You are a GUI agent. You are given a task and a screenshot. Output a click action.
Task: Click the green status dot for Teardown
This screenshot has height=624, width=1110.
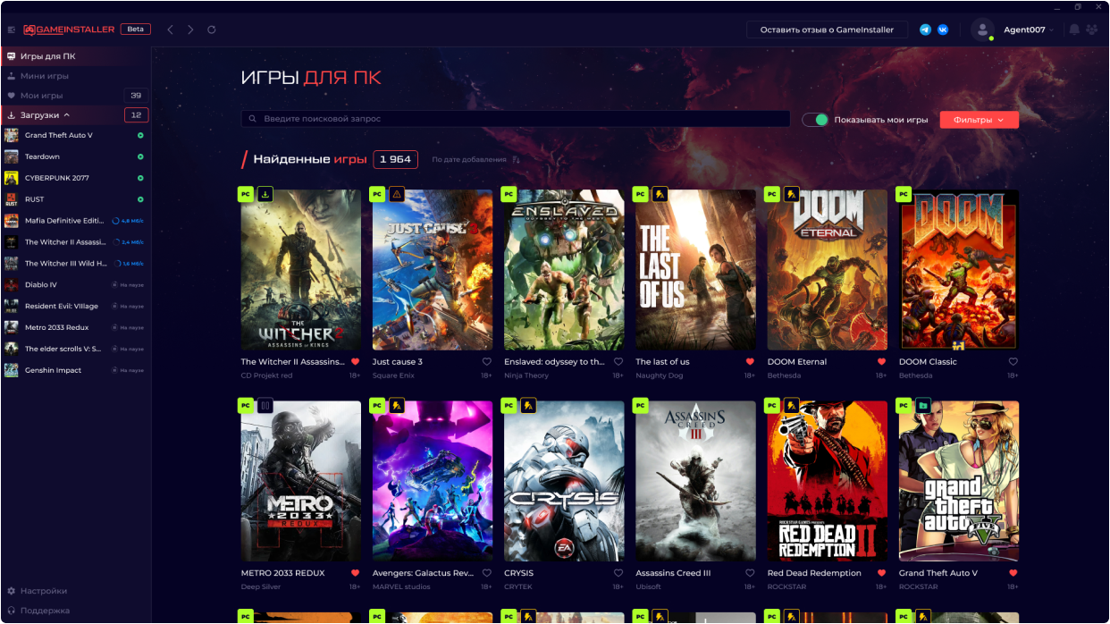[x=140, y=156]
